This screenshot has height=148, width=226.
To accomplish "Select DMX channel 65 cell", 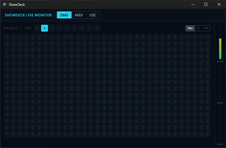I will point(7,50).
